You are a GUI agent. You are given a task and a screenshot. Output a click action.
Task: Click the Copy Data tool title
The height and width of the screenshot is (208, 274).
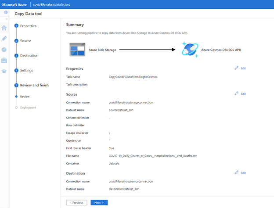pos(29,14)
